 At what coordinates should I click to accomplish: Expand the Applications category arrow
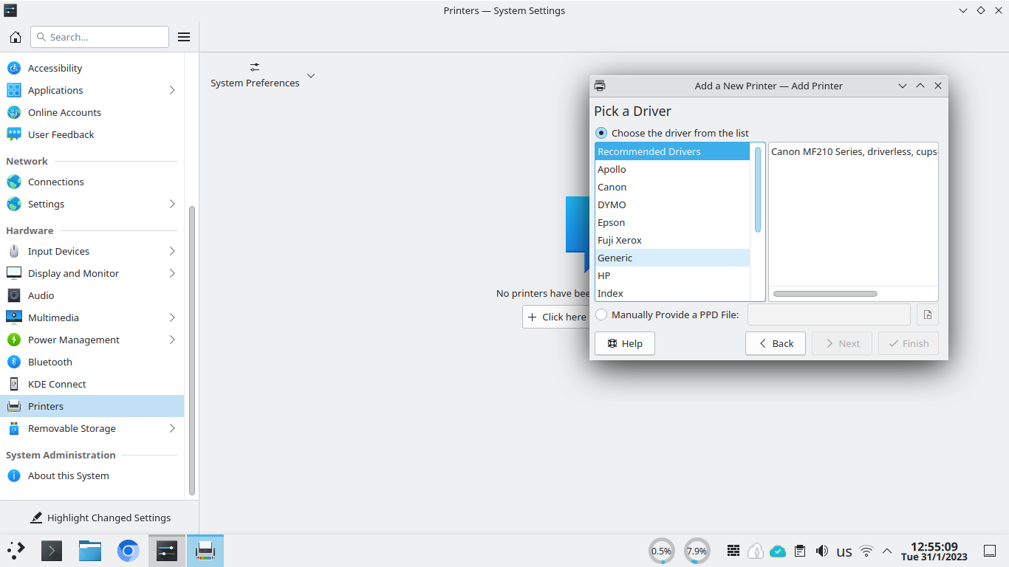(x=172, y=90)
